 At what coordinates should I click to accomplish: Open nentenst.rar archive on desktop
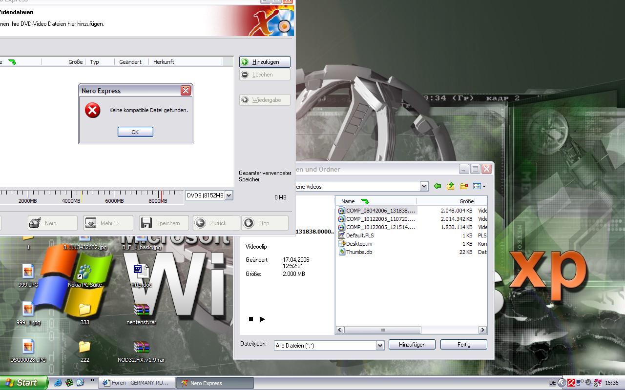(141, 311)
